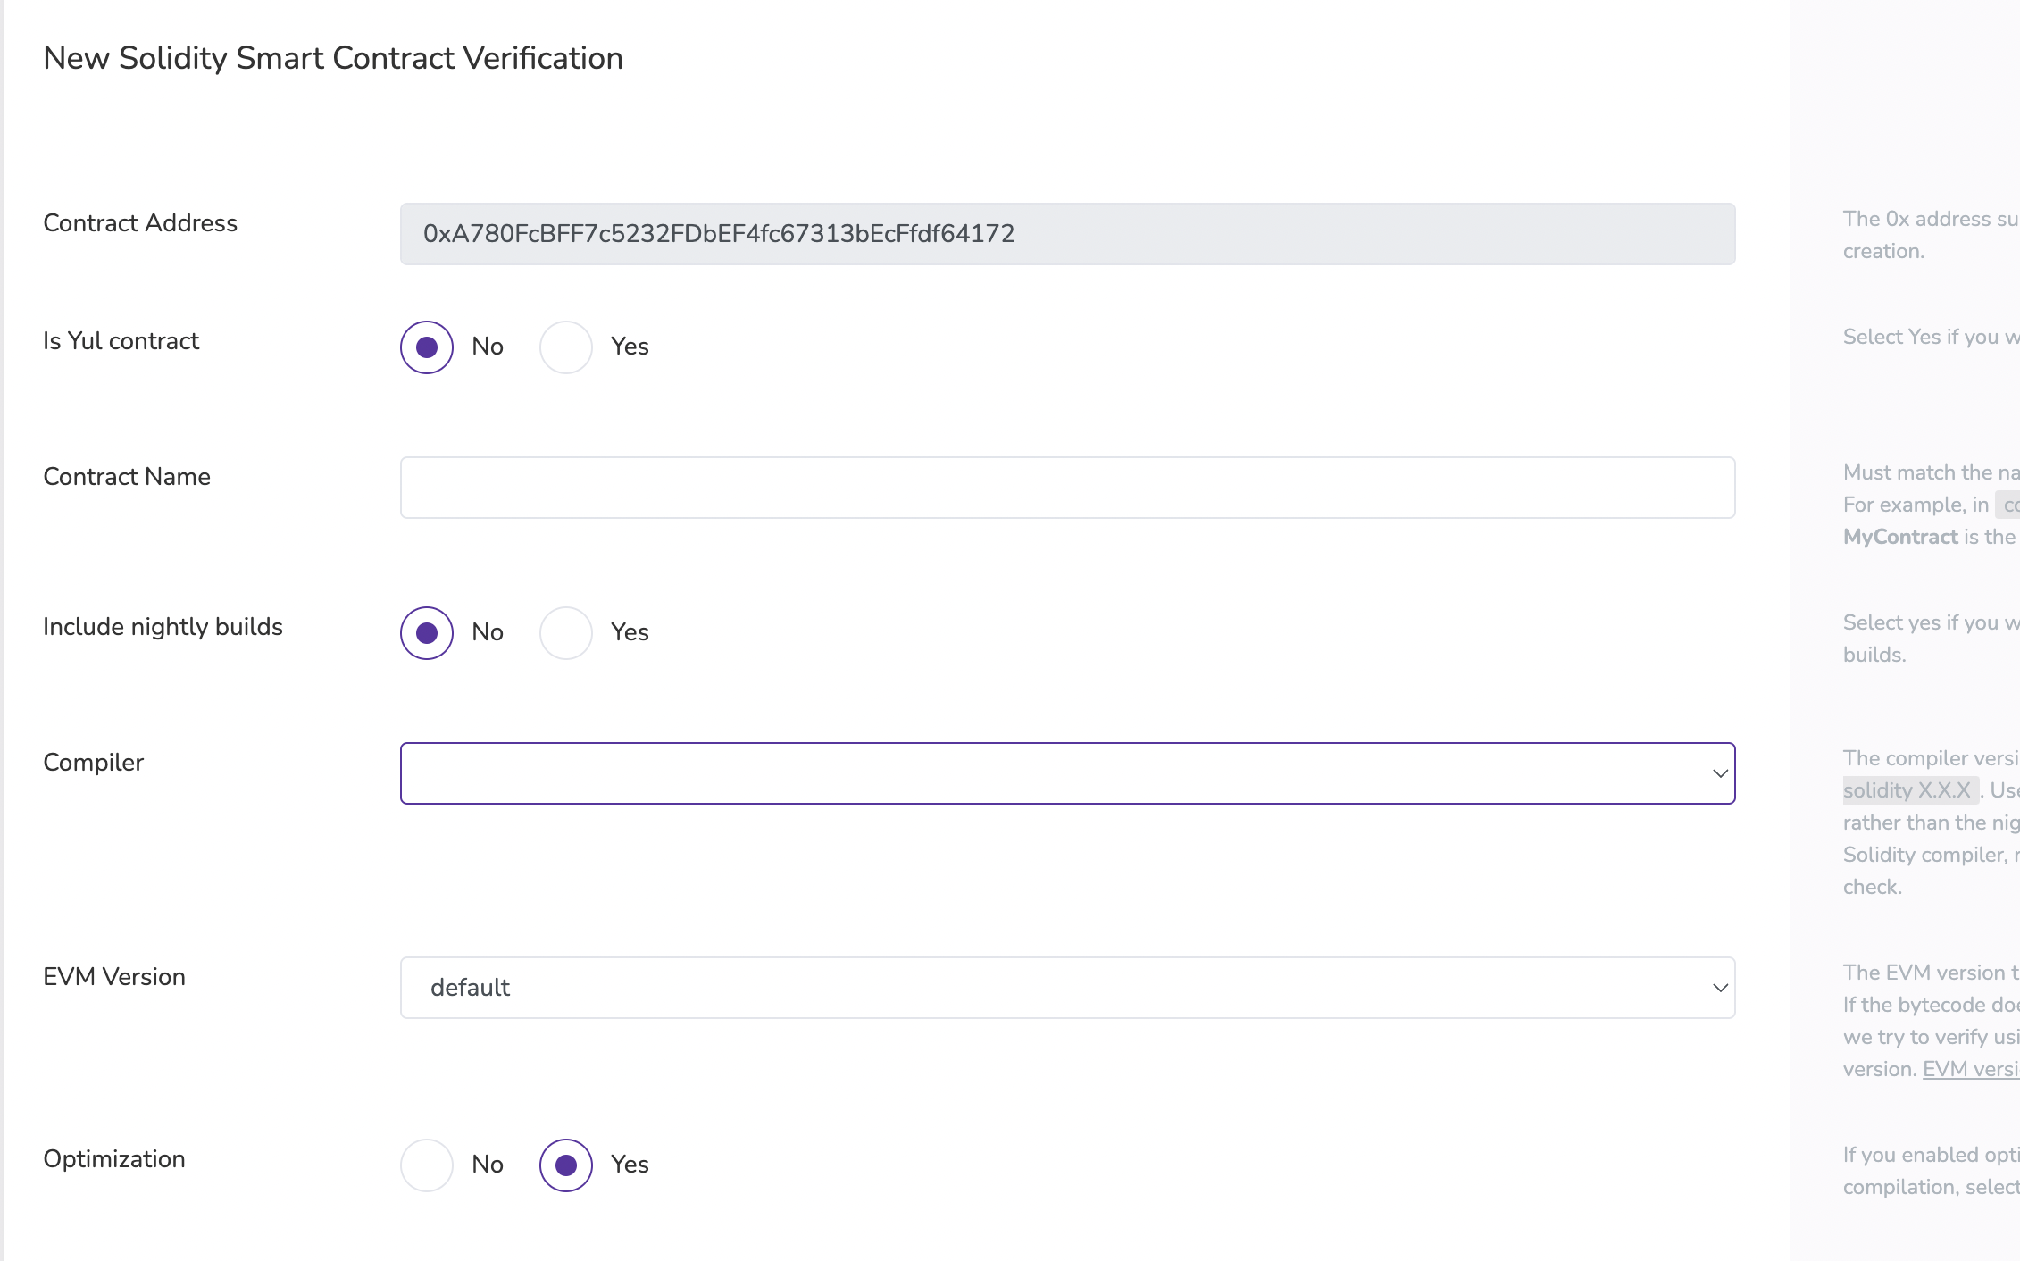
Task: Click the page heading New Solidity Smart Contract Verification
Action: [333, 58]
